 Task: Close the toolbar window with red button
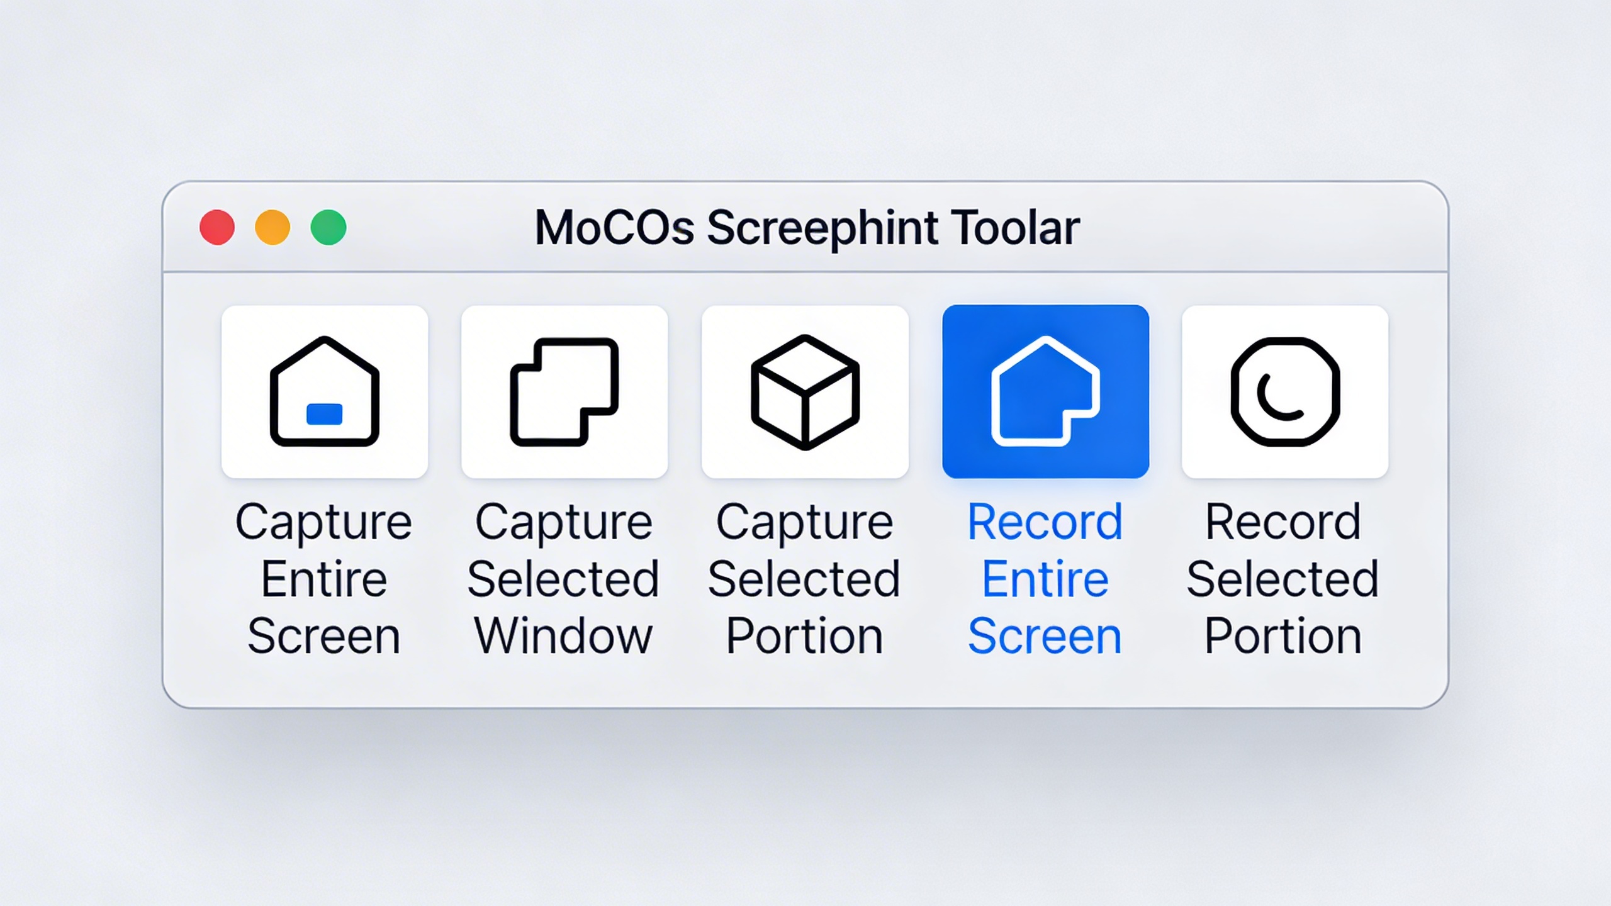pos(217,227)
